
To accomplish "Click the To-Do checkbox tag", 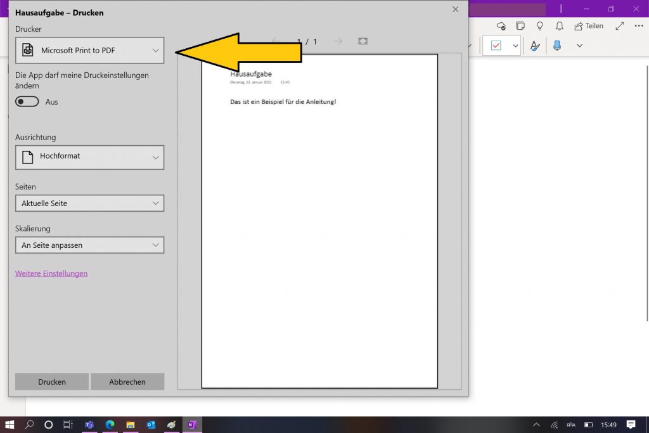I will [x=496, y=46].
